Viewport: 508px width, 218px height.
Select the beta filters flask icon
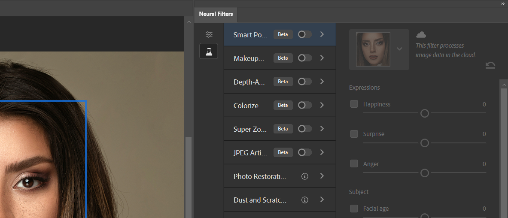click(x=209, y=51)
